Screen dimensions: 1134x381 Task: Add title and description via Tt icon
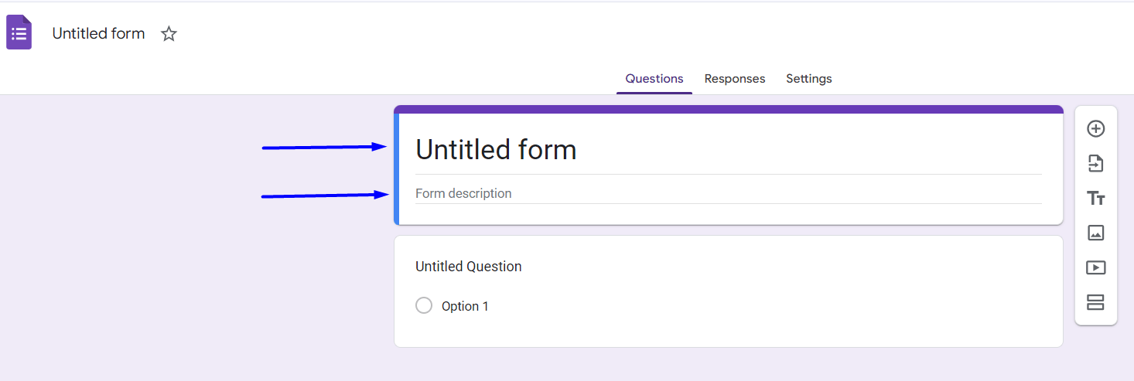pyautogui.click(x=1095, y=199)
